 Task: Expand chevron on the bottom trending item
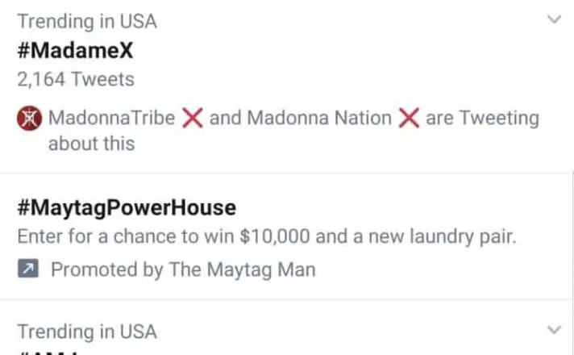(554, 330)
